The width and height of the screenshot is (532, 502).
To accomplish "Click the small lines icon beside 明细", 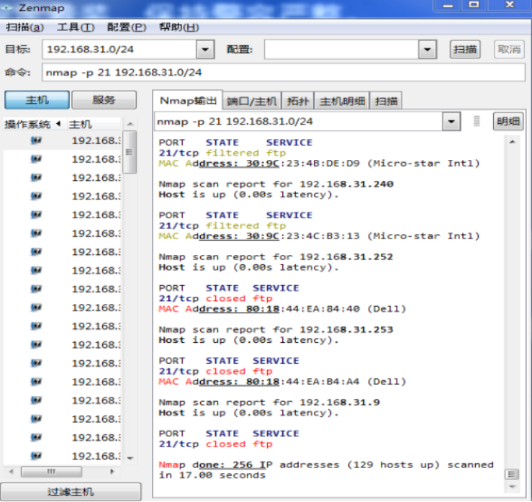I will click(x=477, y=121).
